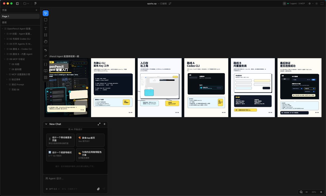Screen dimensions: 326x196
Task: Toggle the left sidebar panel
Action: click(18, 4)
